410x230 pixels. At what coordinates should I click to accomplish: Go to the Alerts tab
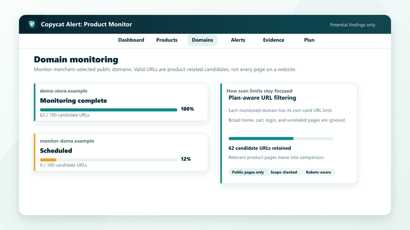tap(238, 40)
